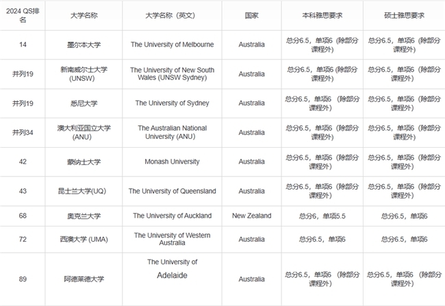445x306 pixels.
Task: Select the cell '蒙纳士大学'
Action: coord(84,162)
